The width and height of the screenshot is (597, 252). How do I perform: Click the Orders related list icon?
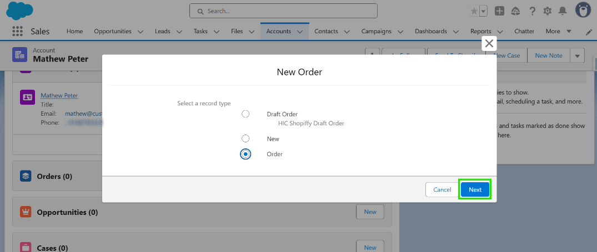click(x=26, y=176)
